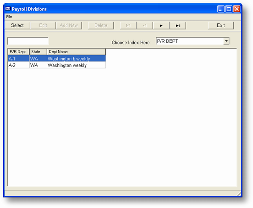This screenshot has width=253, height=208.
Task: Minimize the Payroll Divisions window
Action: coord(220,9)
